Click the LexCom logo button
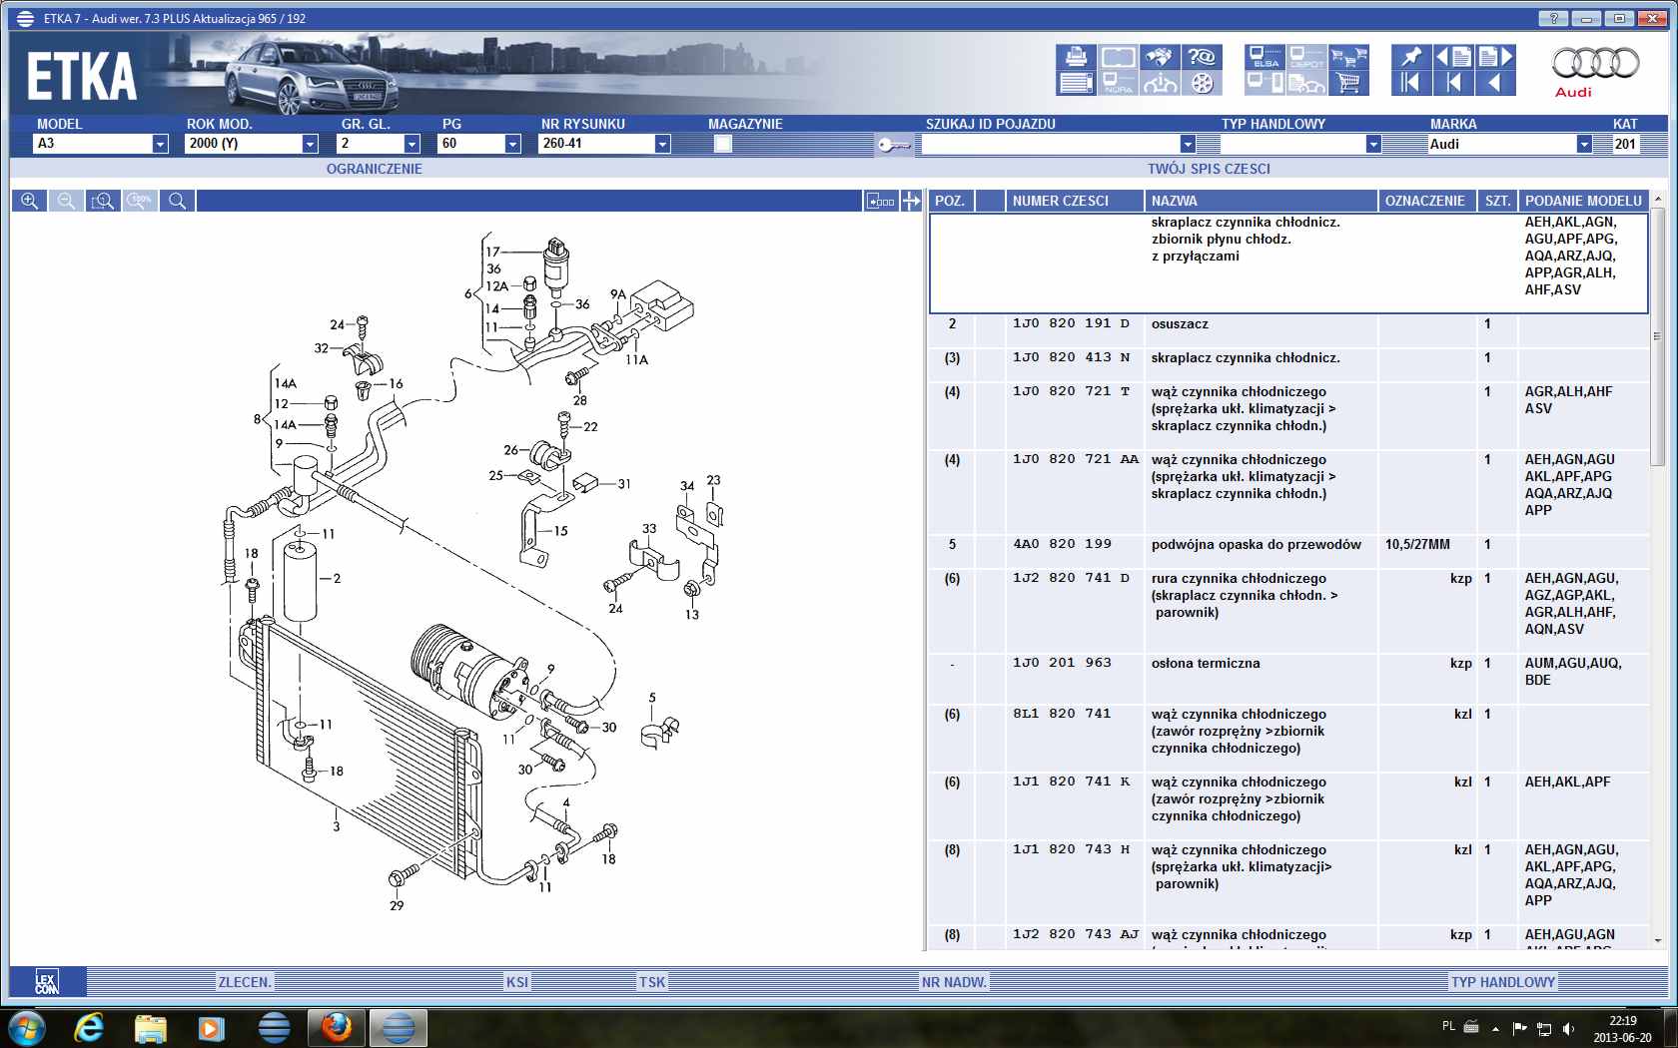 pyautogui.click(x=47, y=981)
